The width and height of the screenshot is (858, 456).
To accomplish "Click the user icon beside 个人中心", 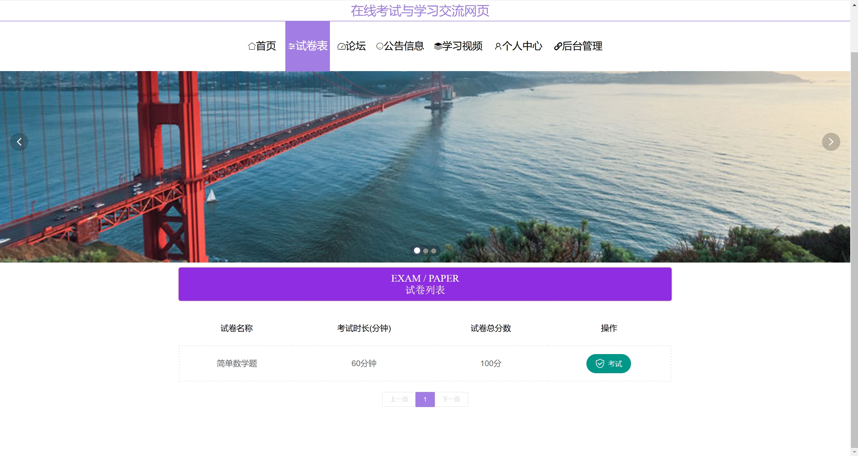I will tap(498, 46).
